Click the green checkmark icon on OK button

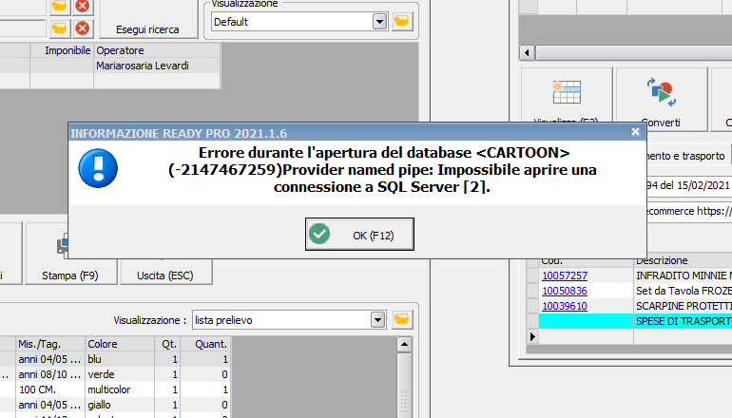click(319, 234)
